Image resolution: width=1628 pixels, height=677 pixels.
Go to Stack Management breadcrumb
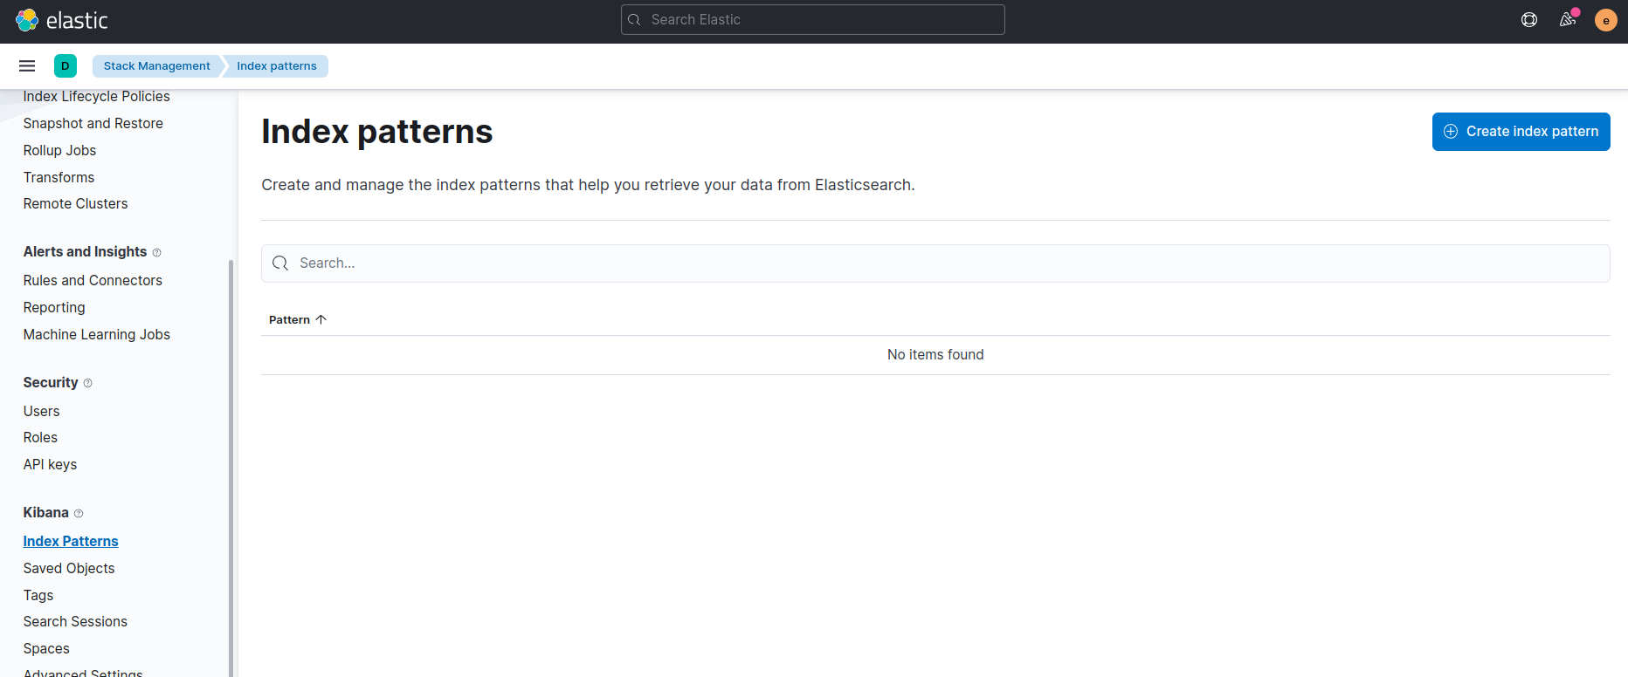[157, 66]
